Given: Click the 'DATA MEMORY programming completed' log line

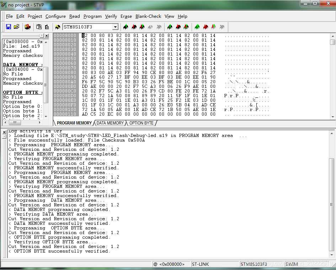Looking at the screenshot, I should 59,210.
